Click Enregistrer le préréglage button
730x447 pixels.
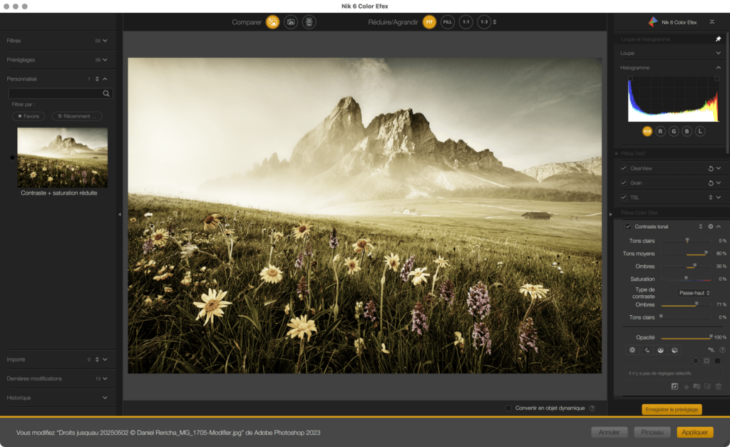pos(672,410)
